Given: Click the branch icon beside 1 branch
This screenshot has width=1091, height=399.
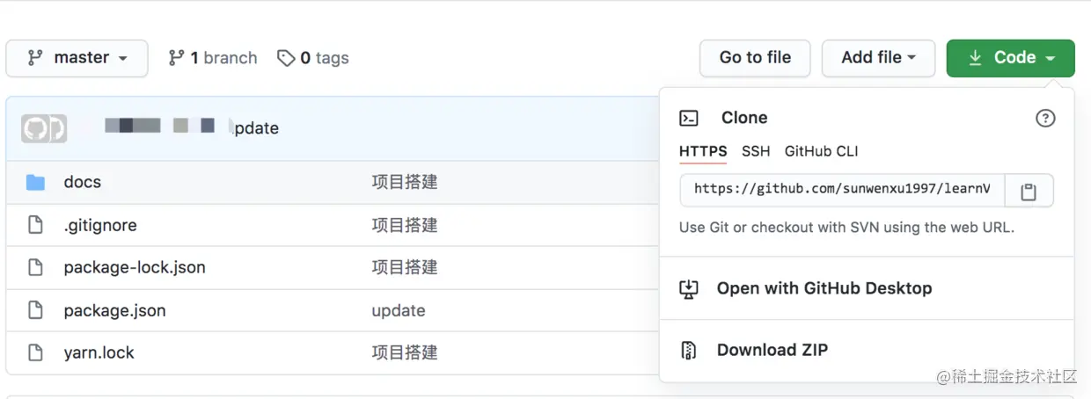Looking at the screenshot, I should (x=177, y=58).
